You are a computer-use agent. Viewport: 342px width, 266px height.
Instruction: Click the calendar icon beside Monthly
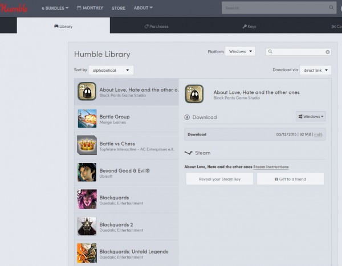pyautogui.click(x=79, y=8)
